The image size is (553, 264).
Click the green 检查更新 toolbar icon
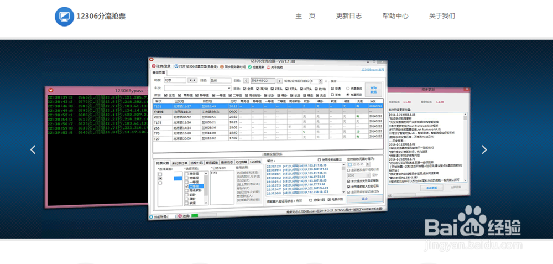pyautogui.click(x=250, y=67)
